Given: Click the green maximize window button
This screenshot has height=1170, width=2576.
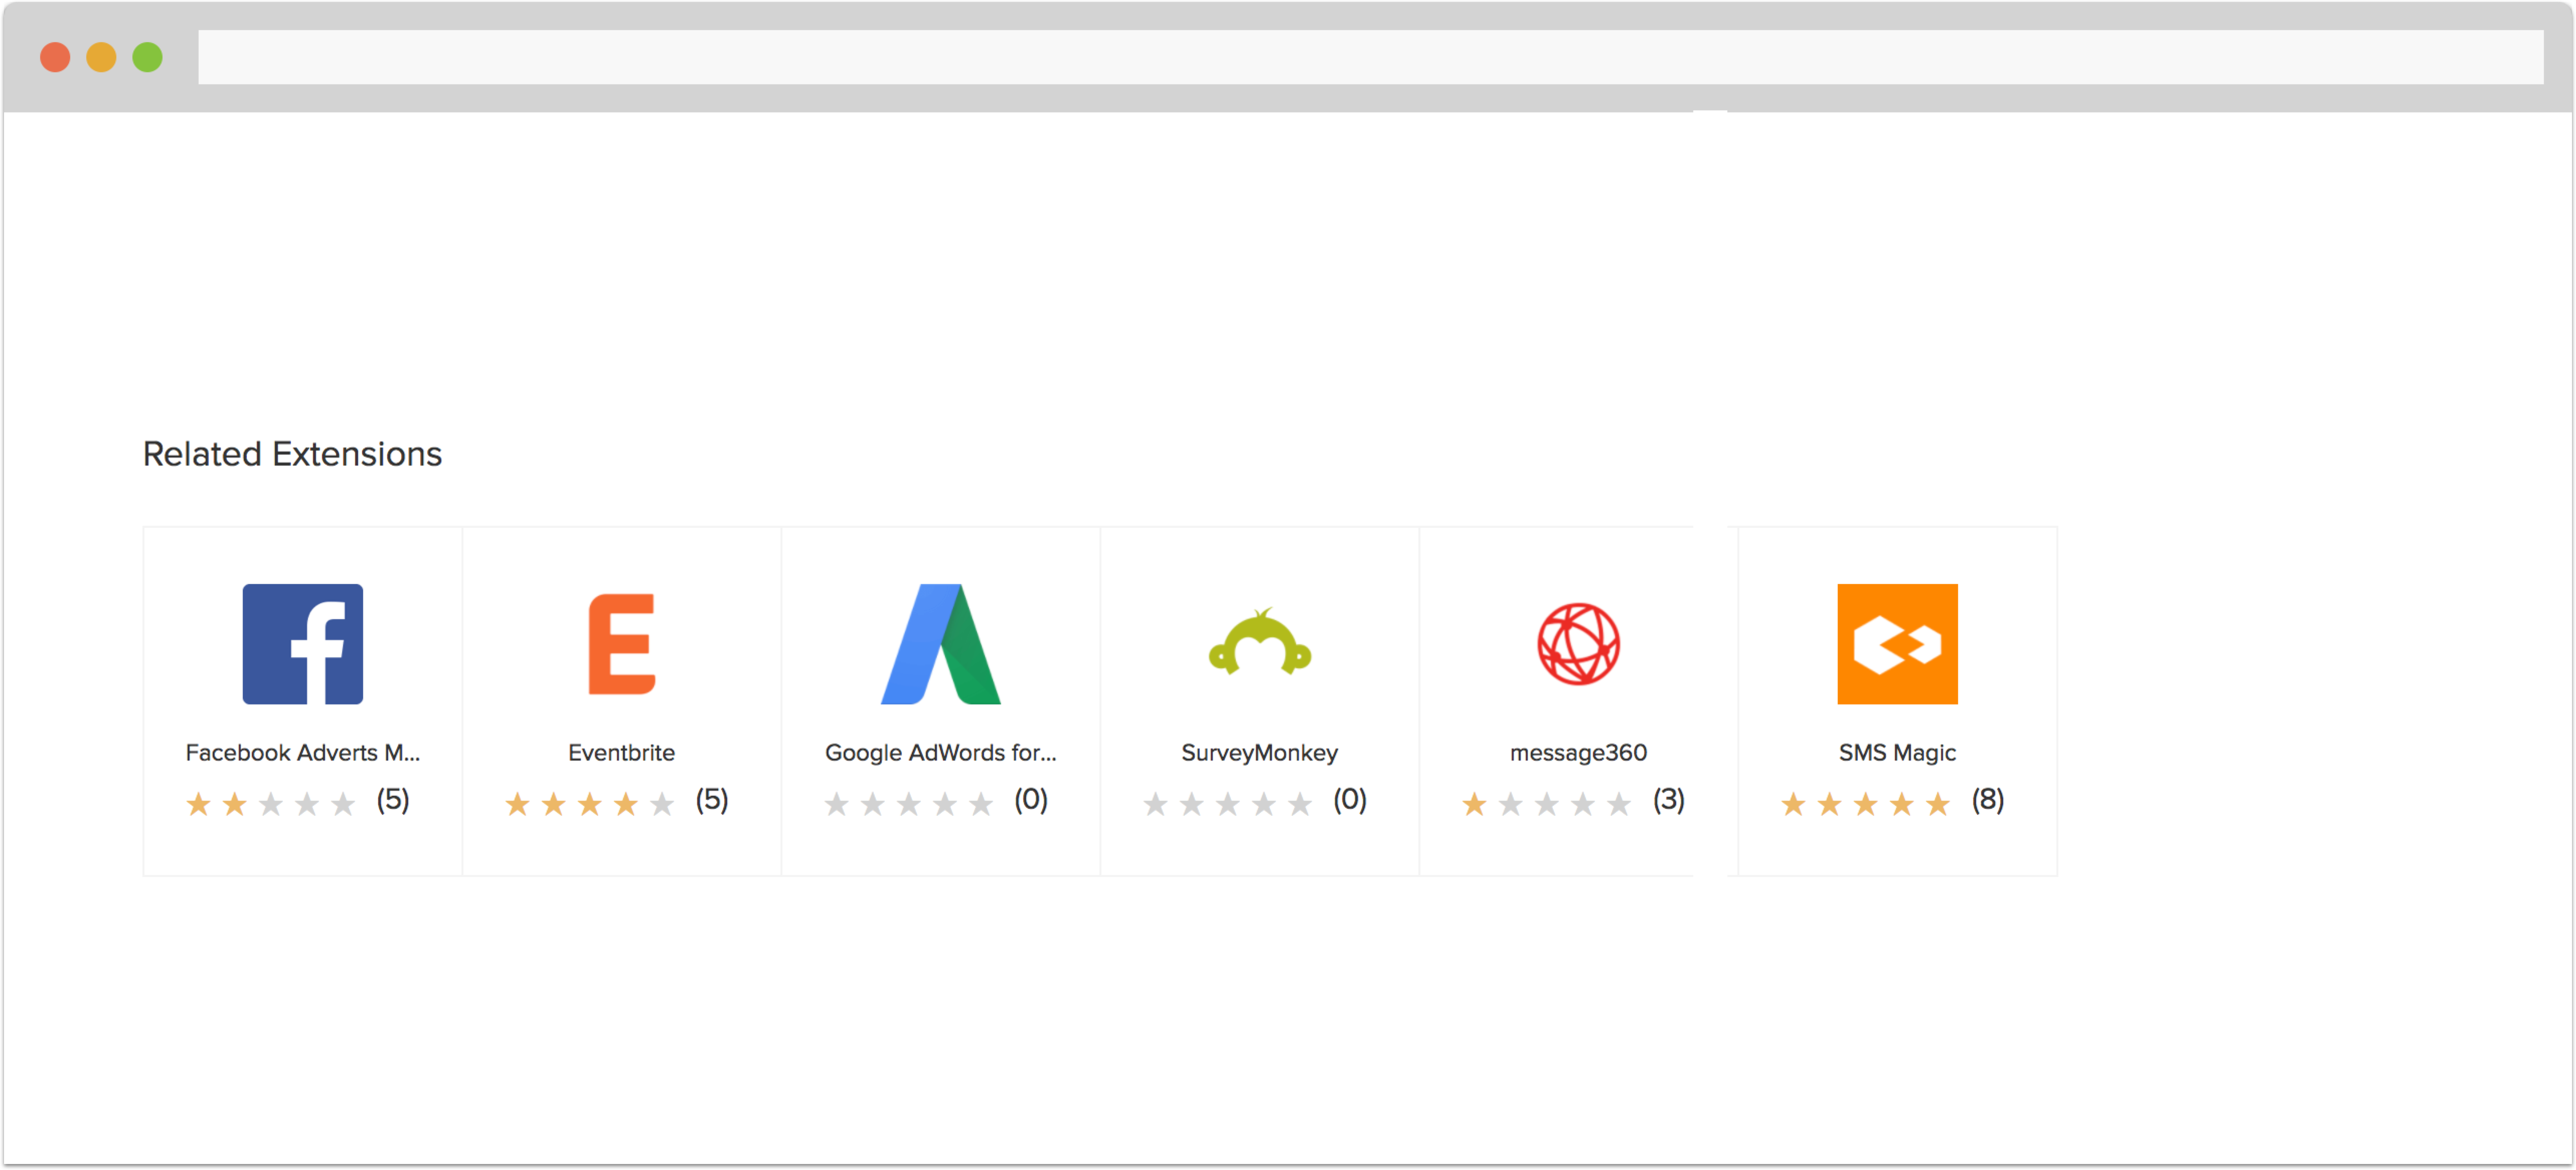Looking at the screenshot, I should [x=148, y=57].
